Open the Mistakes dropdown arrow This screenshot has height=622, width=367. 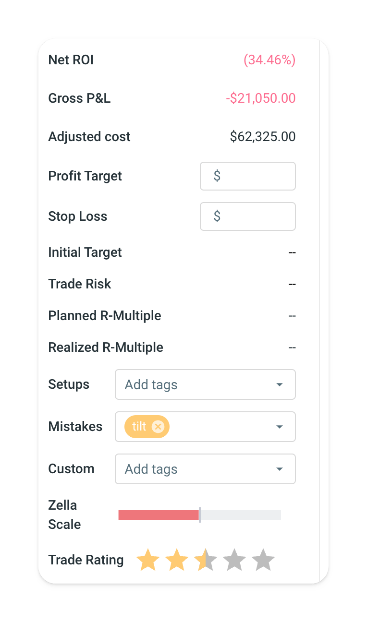coord(280,427)
